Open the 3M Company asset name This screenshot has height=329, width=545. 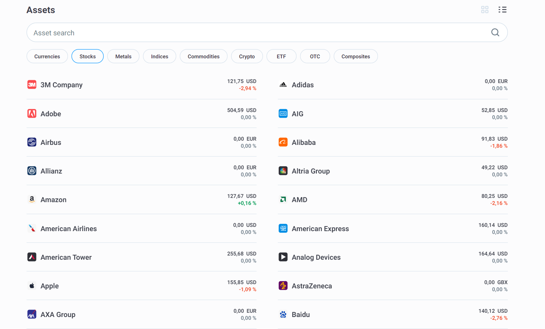[x=62, y=85]
